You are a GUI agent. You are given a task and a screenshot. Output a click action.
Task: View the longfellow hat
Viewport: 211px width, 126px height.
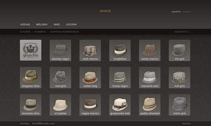(x=120, y=50)
